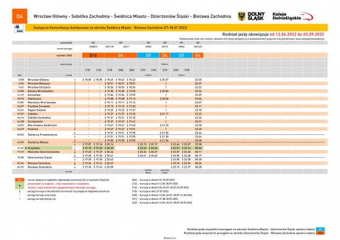Click the Dzierżoniów Śląski station name
Viewport: 340px width, 240px height.
40,158
